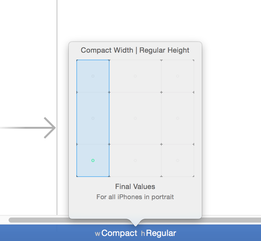Click the center cell of the grid
This screenshot has height=241, width=261.
(135, 118)
